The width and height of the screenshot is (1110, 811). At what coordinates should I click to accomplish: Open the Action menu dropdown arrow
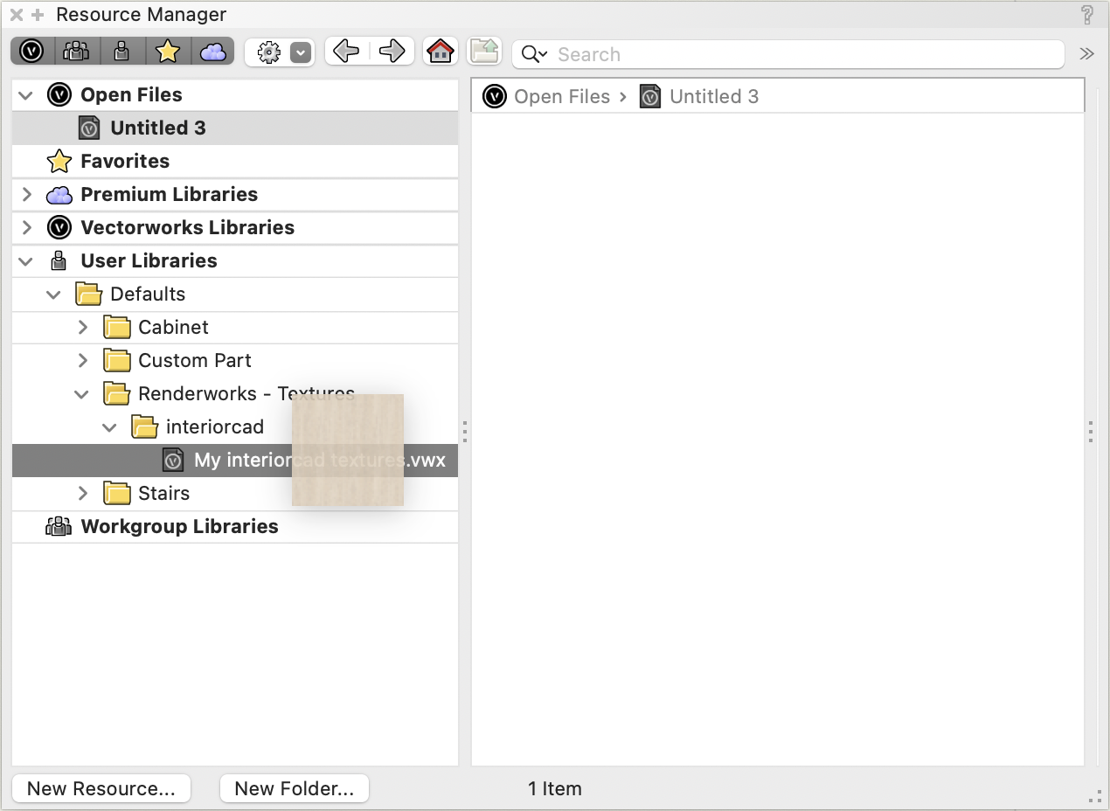[x=301, y=53]
